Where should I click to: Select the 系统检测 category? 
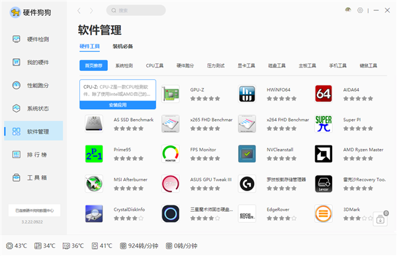tap(124, 65)
